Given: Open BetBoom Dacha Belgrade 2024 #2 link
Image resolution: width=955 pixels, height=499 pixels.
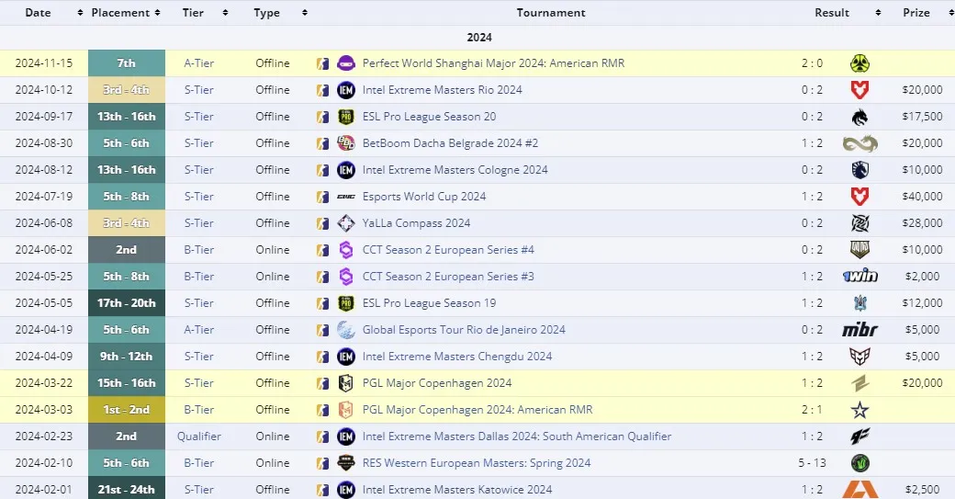Looking at the screenshot, I should 450,143.
